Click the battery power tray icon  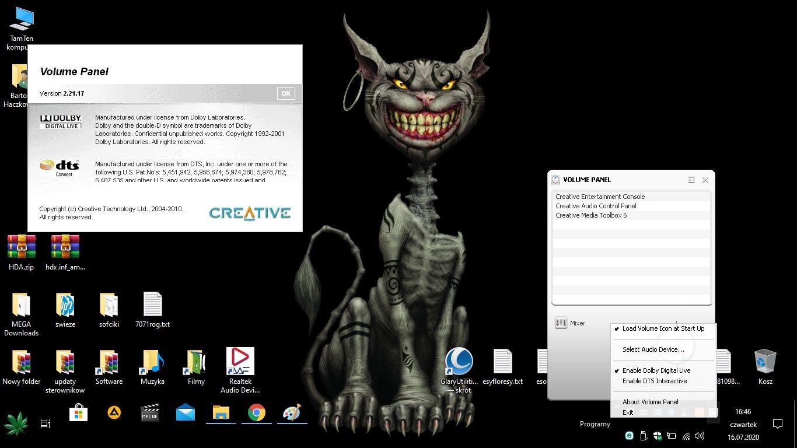click(672, 436)
